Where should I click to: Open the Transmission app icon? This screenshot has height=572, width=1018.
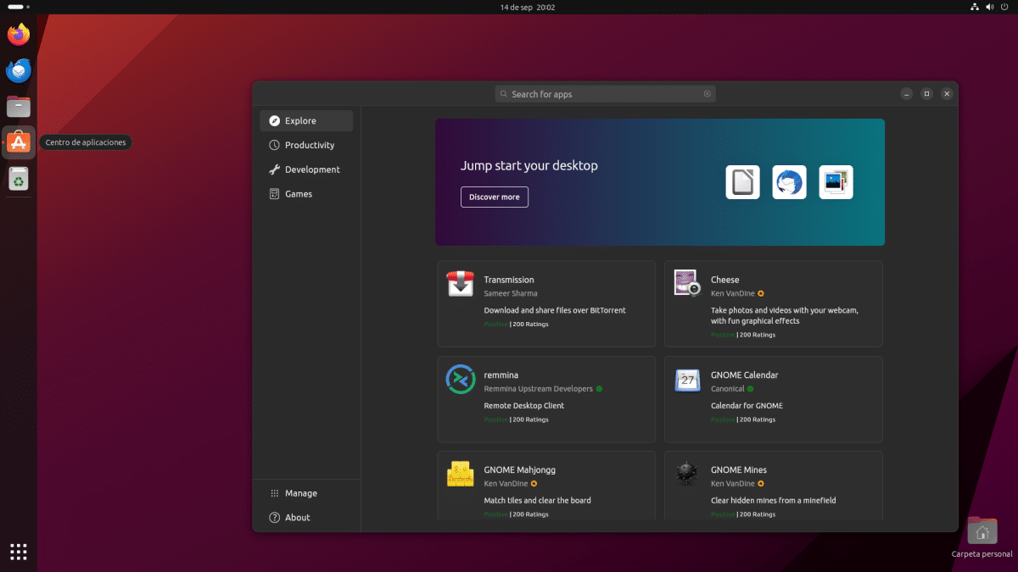point(460,284)
